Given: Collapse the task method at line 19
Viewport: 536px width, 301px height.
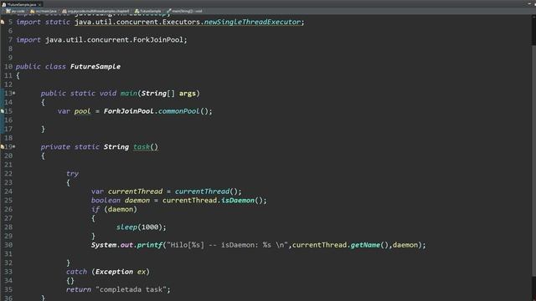Looking at the screenshot, I should click(14, 147).
